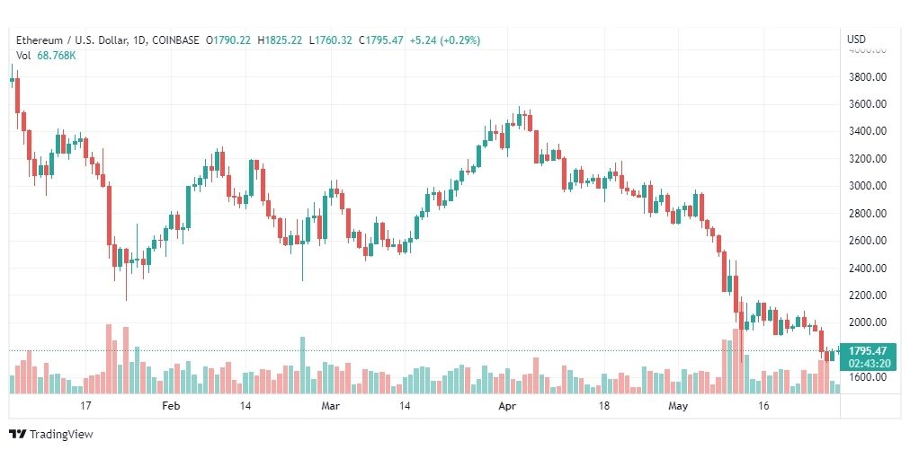The width and height of the screenshot is (910, 450).
Task: Click the +5.24 (+0.29%) change value
Action: tap(445, 40)
